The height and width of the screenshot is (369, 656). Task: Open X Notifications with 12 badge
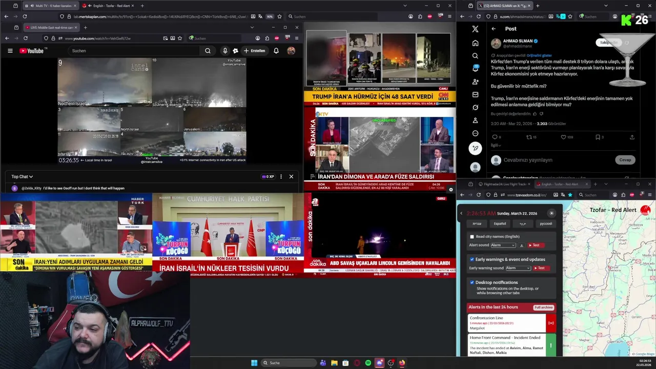(x=475, y=68)
